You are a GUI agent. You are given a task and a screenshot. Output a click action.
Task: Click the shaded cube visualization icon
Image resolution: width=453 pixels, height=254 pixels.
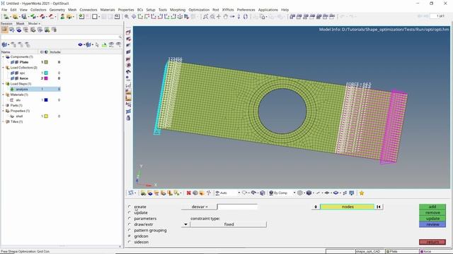tap(309, 193)
